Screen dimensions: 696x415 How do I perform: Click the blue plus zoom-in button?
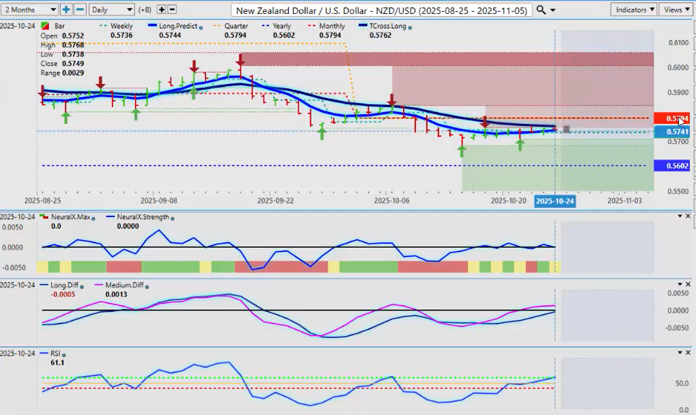pyautogui.click(x=66, y=10)
